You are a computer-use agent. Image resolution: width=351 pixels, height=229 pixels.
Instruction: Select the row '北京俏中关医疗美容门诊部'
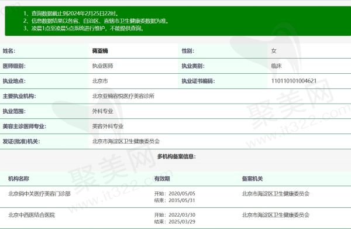tap(175, 197)
